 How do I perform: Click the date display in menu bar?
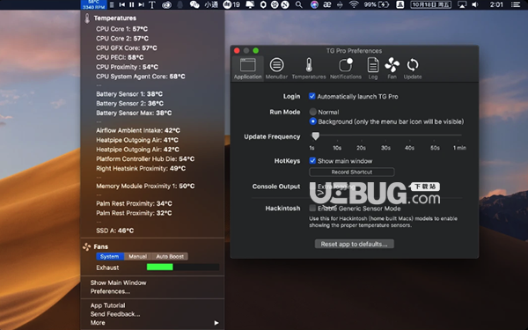tap(431, 4)
